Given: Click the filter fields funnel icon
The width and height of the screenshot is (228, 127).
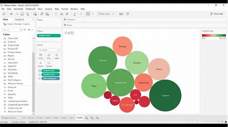Looking at the screenshot, I should [x=25, y=30].
